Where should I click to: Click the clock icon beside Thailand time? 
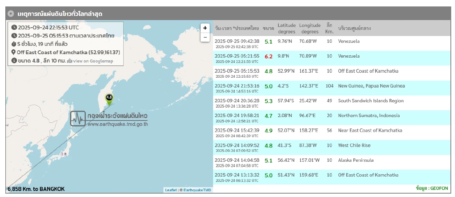click(x=14, y=36)
